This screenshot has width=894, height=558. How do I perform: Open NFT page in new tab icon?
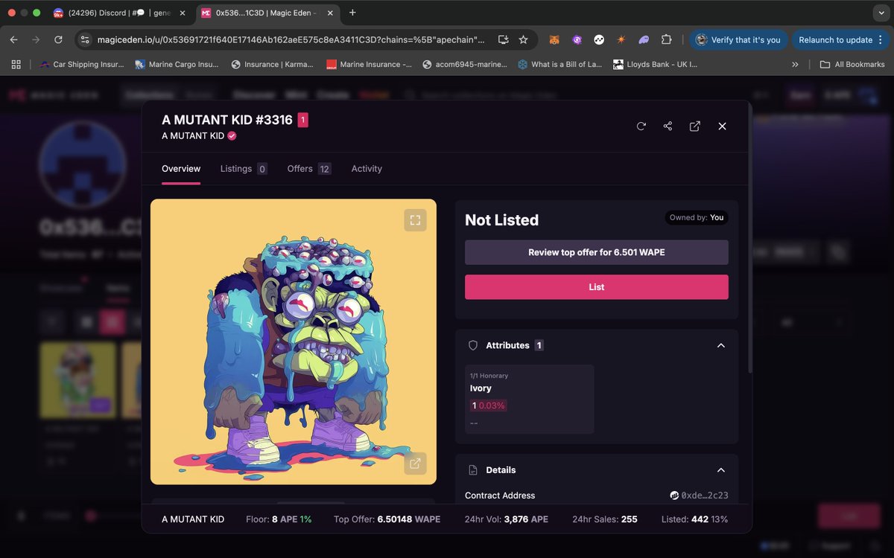coord(694,126)
